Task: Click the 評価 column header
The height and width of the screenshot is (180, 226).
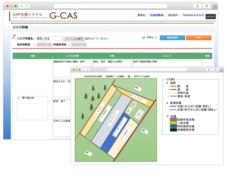Action: [207, 56]
